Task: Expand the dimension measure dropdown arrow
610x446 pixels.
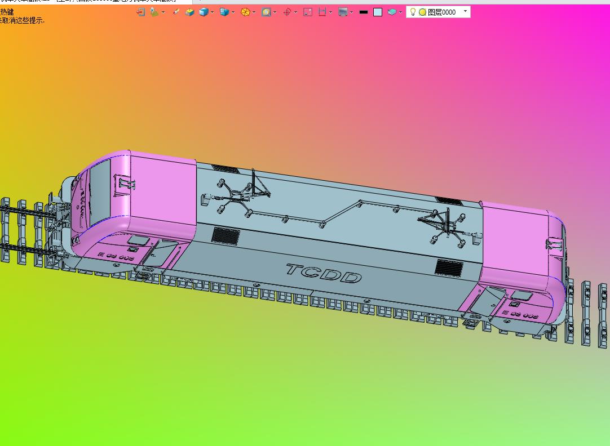Action: (331, 12)
